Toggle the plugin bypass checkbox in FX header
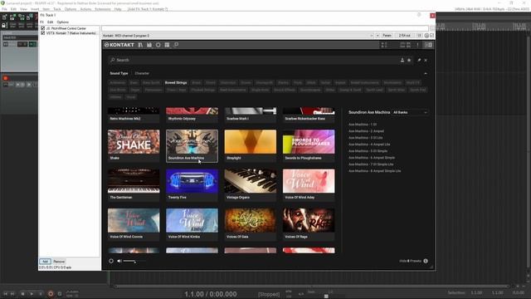 coord(431,36)
